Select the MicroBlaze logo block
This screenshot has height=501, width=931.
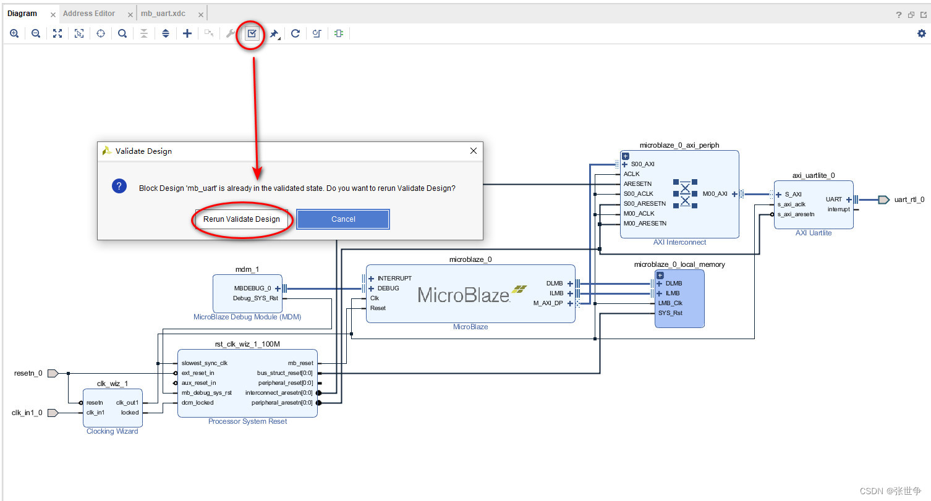click(x=473, y=294)
